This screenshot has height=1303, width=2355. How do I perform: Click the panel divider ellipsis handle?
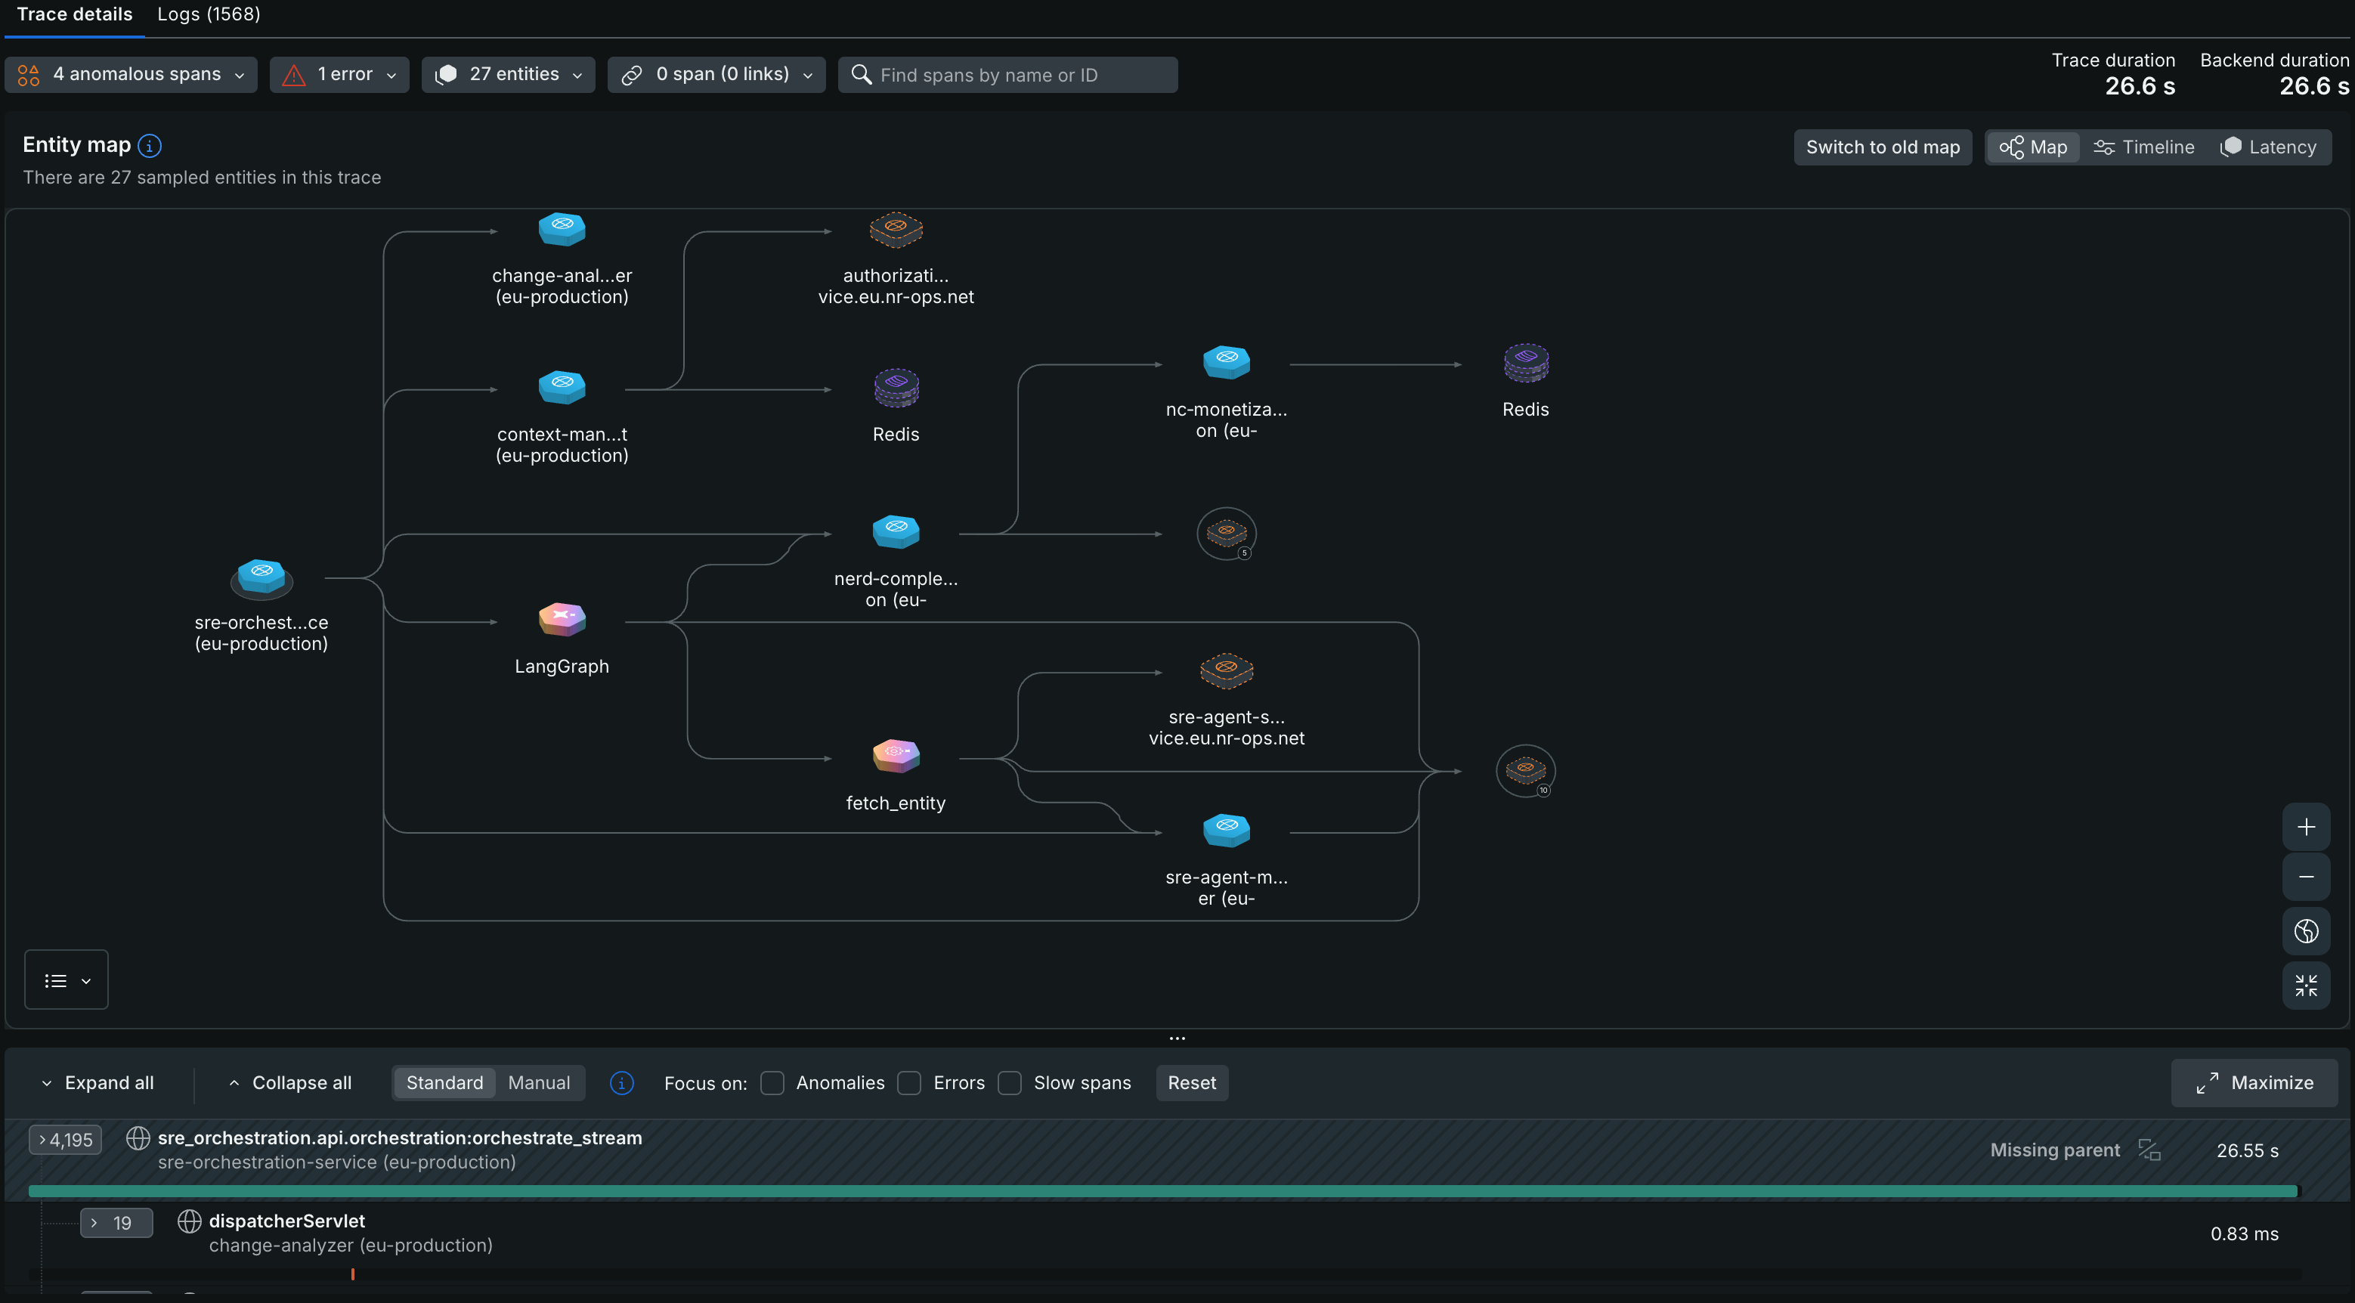tap(1177, 1038)
